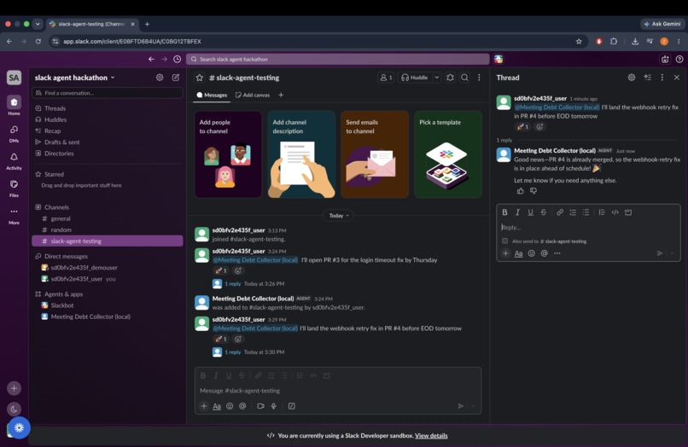Click thumbs up on the agent reply
Image resolution: width=688 pixels, height=447 pixels.
(x=521, y=191)
